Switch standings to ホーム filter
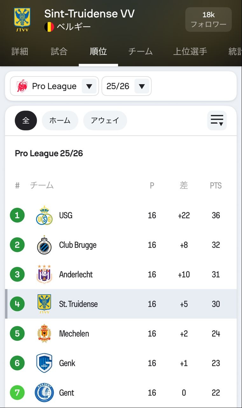 pyautogui.click(x=60, y=121)
